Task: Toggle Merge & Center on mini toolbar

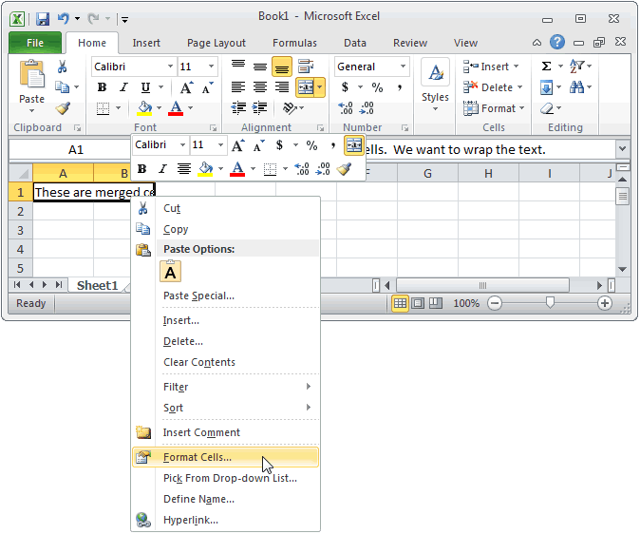Action: pyautogui.click(x=353, y=145)
